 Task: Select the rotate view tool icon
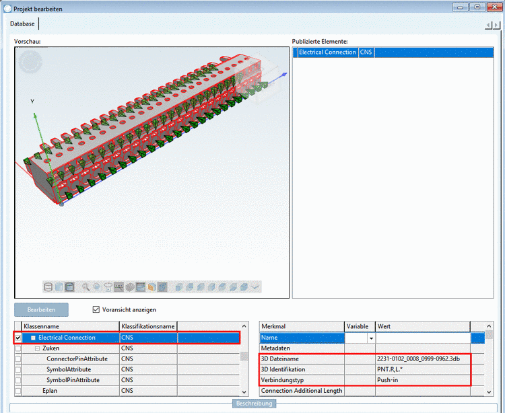[x=97, y=287]
